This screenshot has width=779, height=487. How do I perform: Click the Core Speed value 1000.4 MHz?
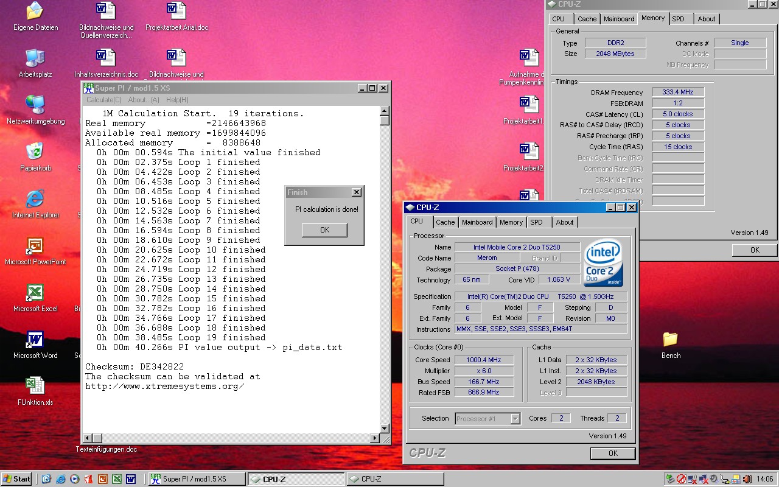coord(484,360)
